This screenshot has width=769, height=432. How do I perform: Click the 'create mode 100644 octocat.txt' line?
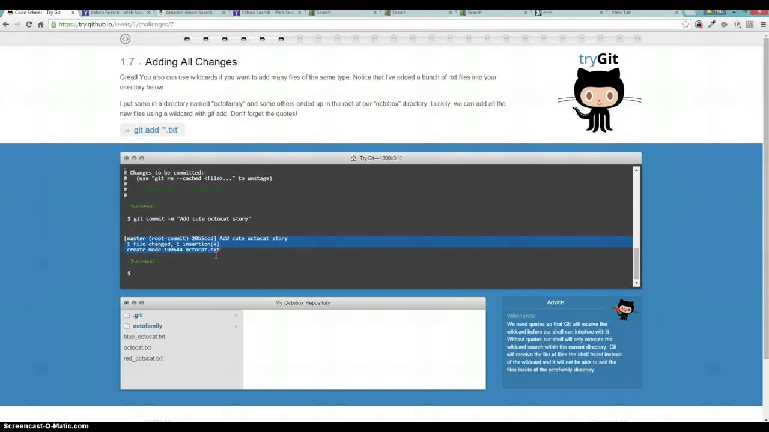173,250
